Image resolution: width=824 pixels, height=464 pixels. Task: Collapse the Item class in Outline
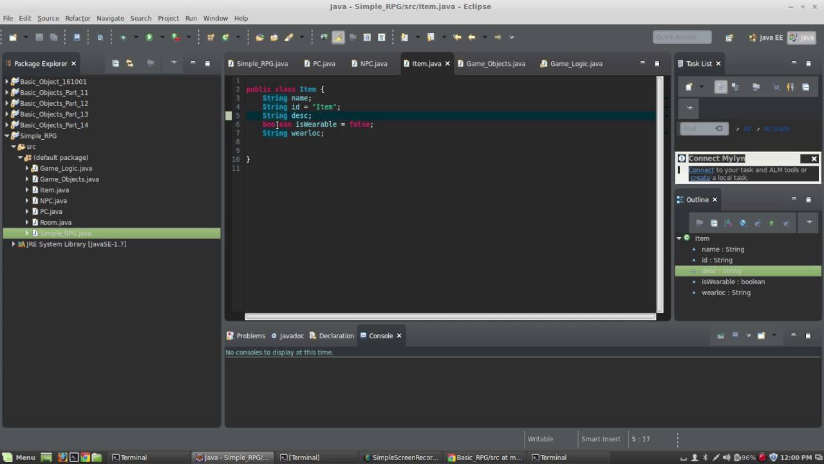(x=679, y=238)
